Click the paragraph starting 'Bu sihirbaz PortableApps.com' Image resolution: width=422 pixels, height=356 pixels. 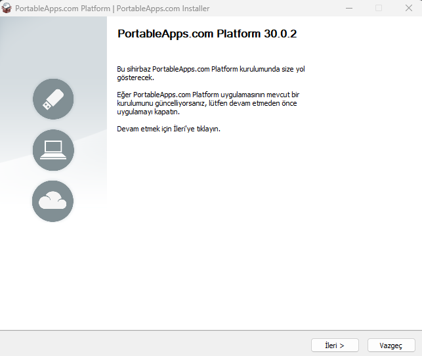[211, 74]
